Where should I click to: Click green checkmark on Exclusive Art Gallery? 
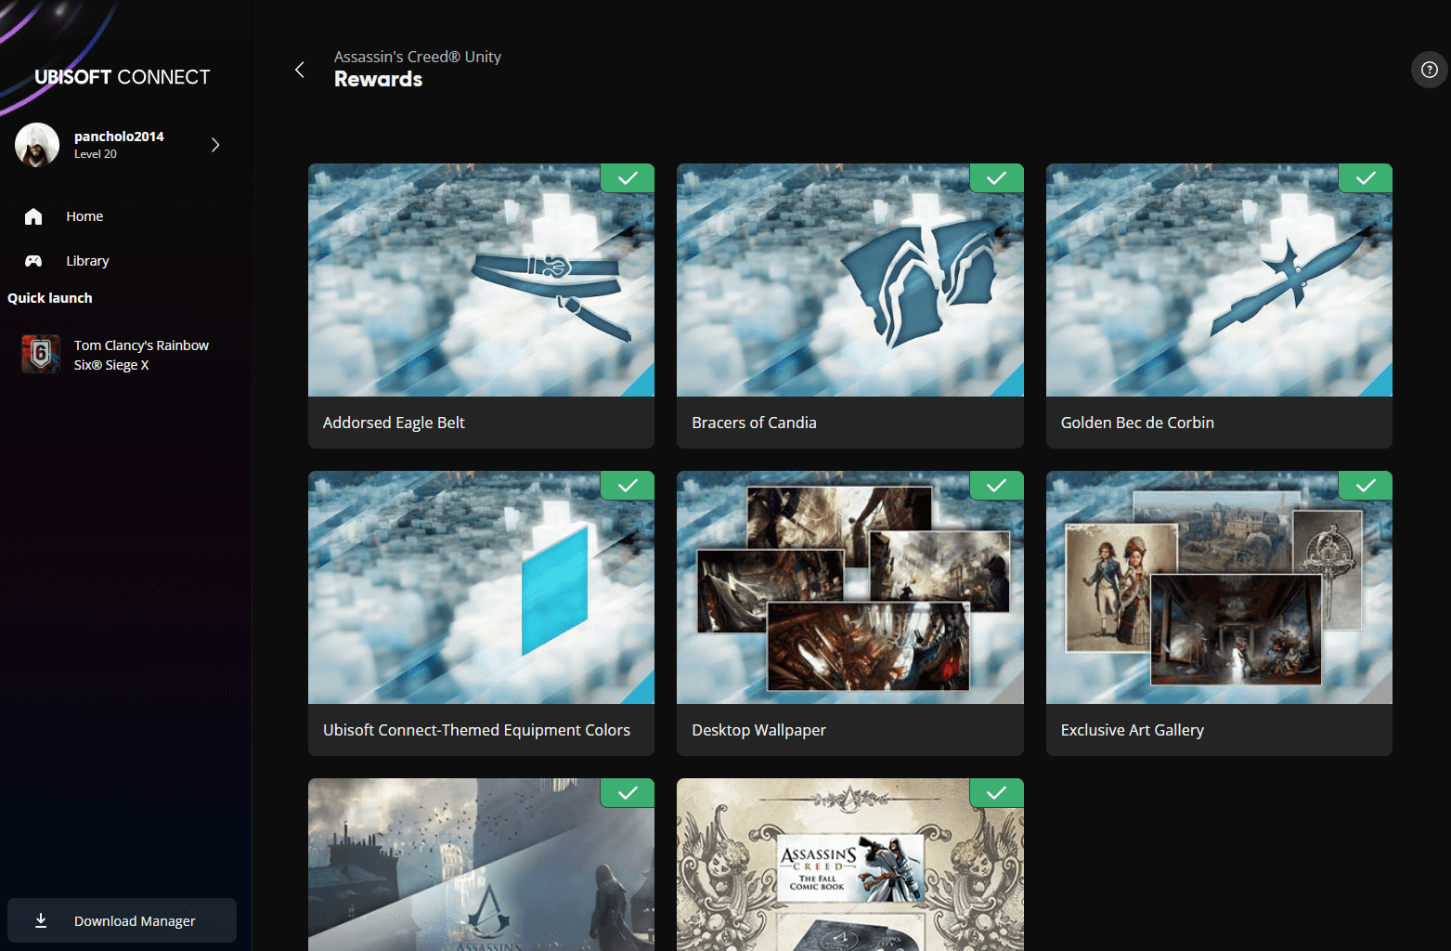[x=1365, y=486]
